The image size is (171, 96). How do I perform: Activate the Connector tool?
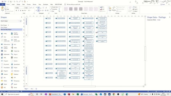pyautogui.click(x=54, y=9)
